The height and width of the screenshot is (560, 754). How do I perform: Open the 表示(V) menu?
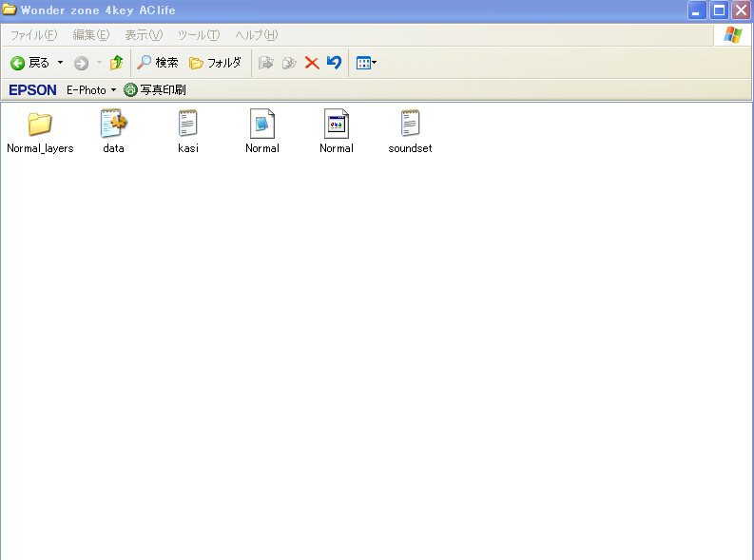coord(144,35)
